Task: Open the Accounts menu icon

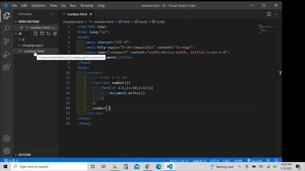Action: coord(7,138)
